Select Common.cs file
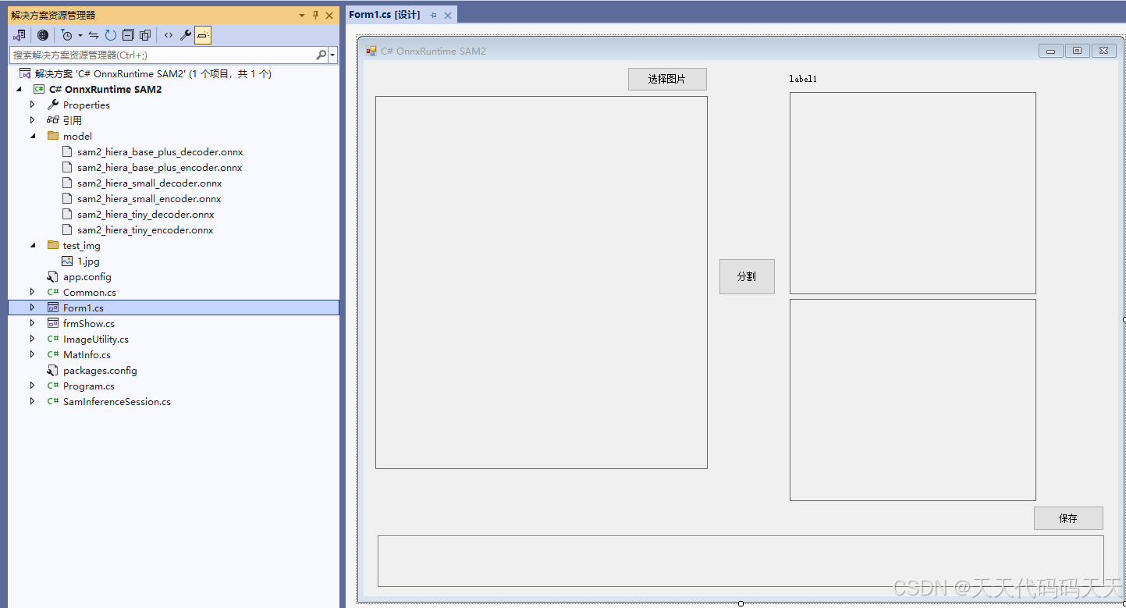This screenshot has height=608, width=1126. pos(90,293)
